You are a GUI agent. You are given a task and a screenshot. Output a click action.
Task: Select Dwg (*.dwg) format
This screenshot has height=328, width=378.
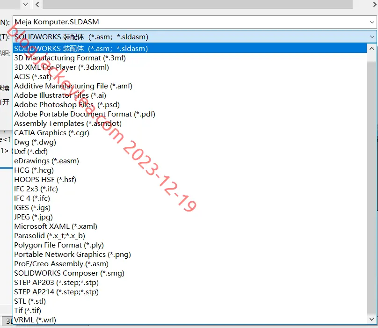[x=190, y=142]
